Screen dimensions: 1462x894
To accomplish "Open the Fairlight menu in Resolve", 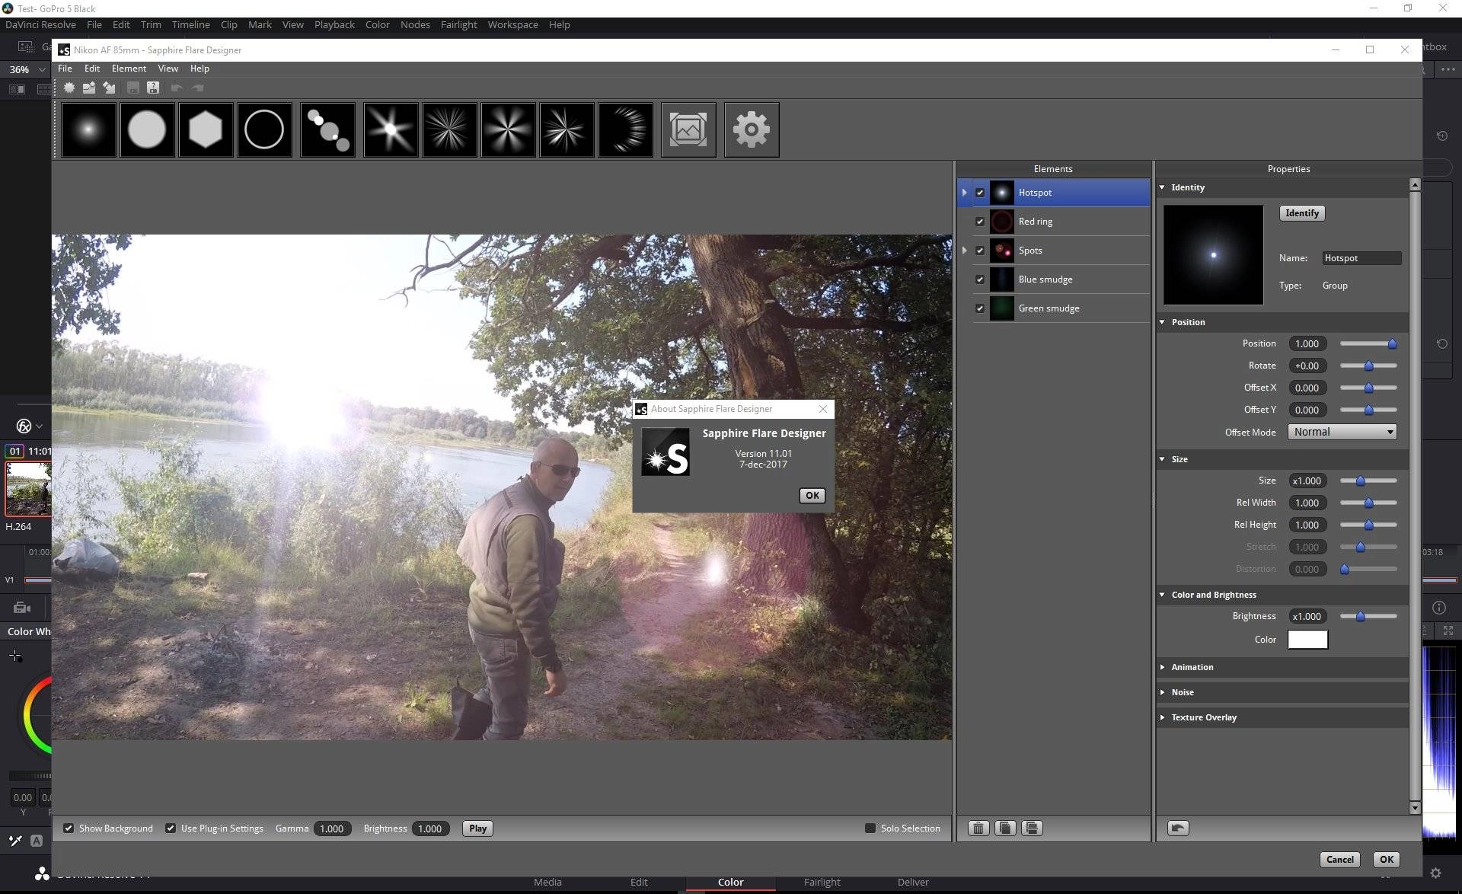I will click(458, 24).
